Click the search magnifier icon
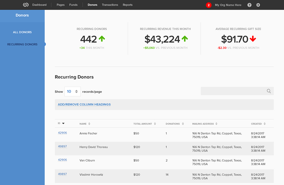 pyautogui.click(x=269, y=91)
